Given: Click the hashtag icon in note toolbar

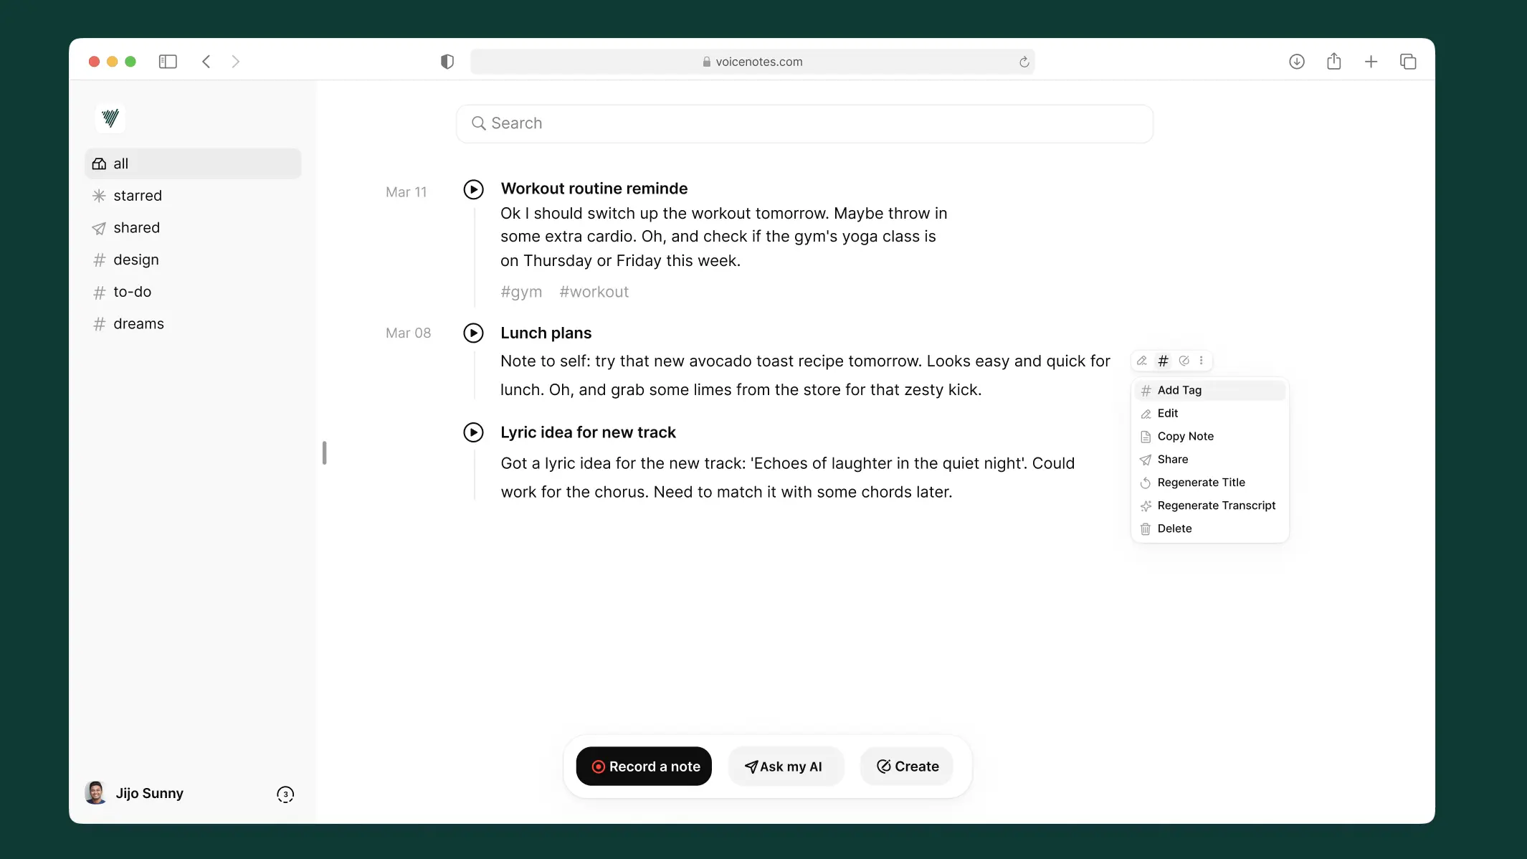Looking at the screenshot, I should 1164,361.
